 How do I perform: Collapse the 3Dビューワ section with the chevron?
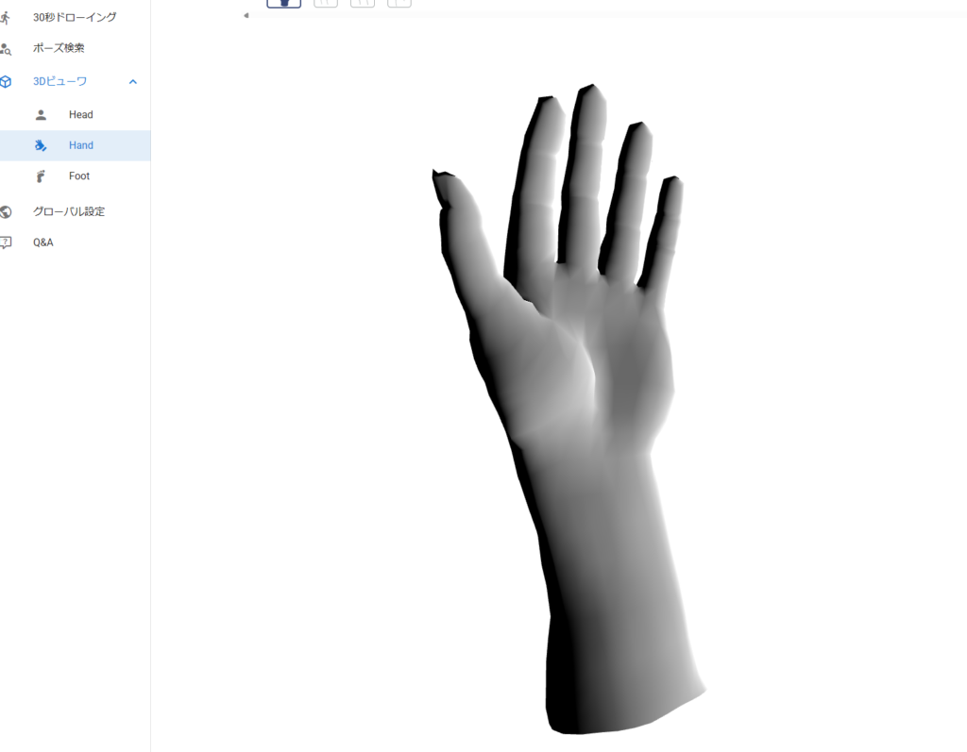[x=133, y=81]
